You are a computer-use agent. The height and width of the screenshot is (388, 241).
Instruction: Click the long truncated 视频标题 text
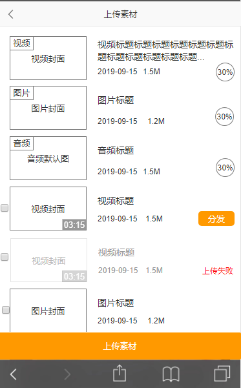[165, 51]
